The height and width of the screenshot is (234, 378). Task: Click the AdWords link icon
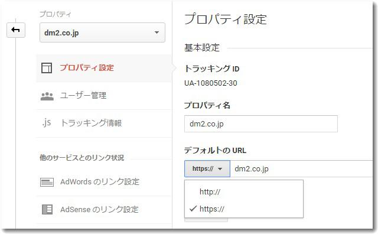click(47, 182)
